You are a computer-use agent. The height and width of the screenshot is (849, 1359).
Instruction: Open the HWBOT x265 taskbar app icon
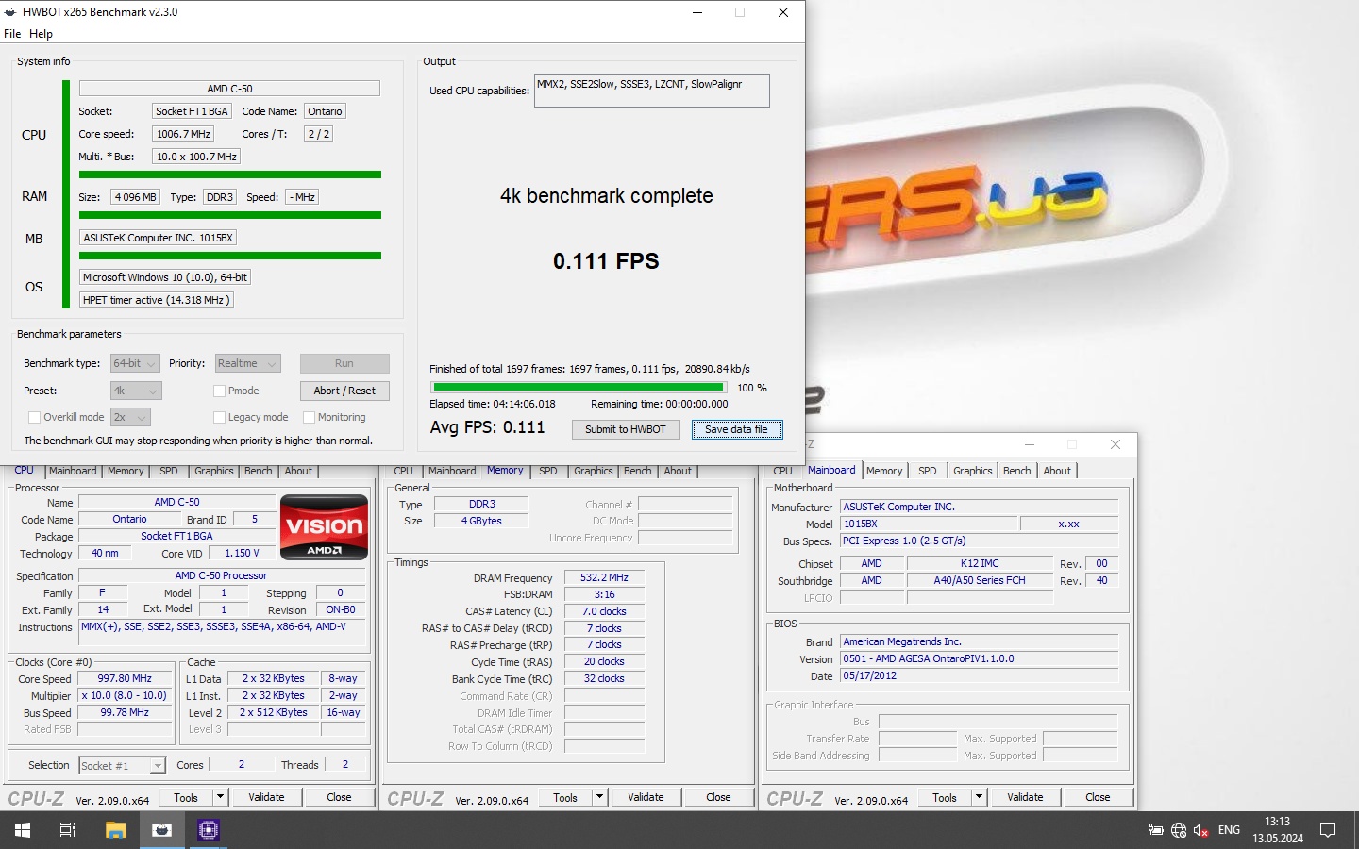coord(161,830)
